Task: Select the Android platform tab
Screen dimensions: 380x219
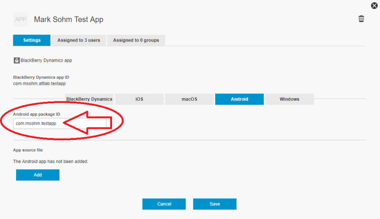Action: tap(239, 99)
